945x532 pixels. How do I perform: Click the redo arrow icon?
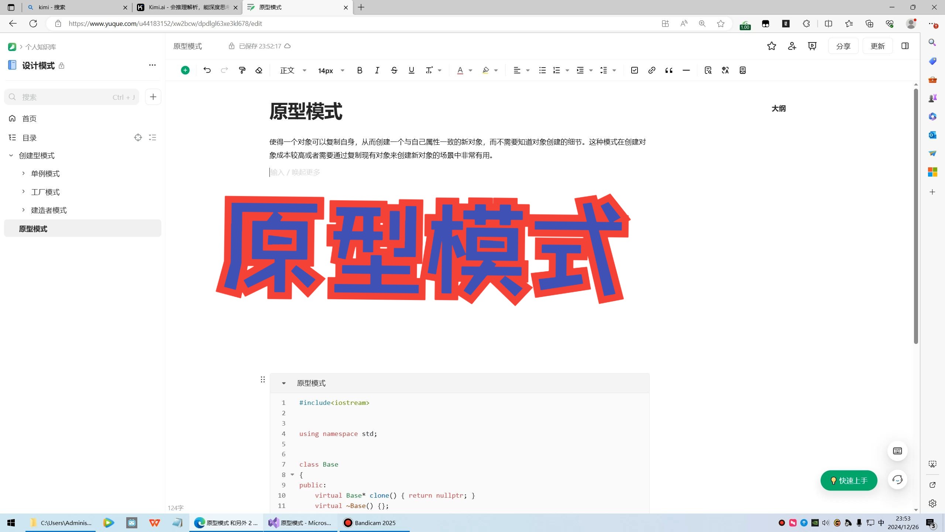point(224,70)
